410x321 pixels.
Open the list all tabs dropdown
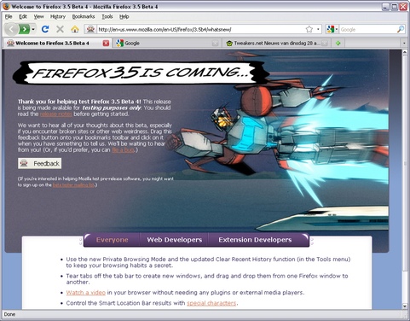[x=404, y=44]
